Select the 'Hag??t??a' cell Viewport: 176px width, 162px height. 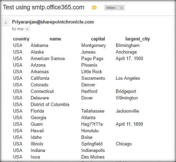click(x=92, y=124)
